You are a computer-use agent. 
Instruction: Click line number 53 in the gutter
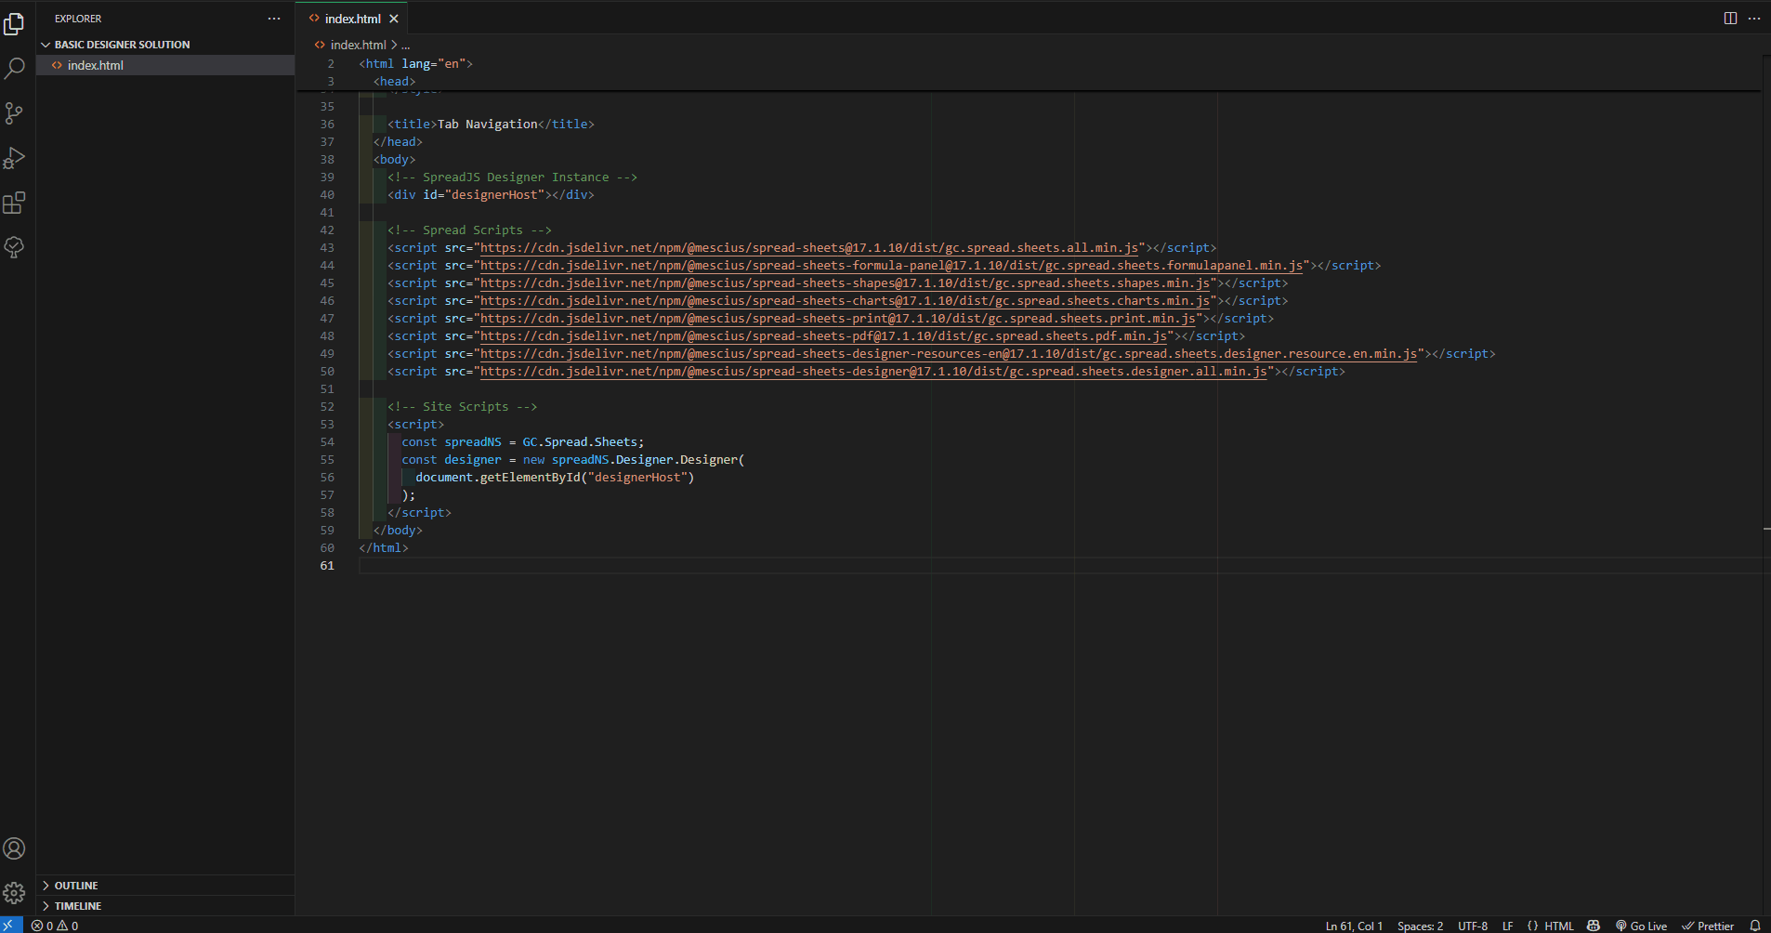coord(327,425)
